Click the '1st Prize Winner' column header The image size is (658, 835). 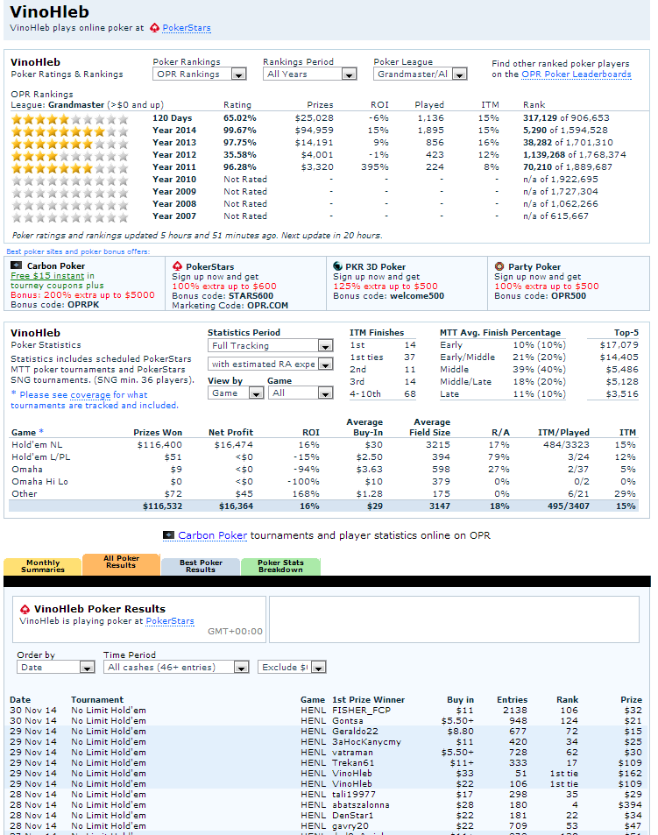point(368,700)
